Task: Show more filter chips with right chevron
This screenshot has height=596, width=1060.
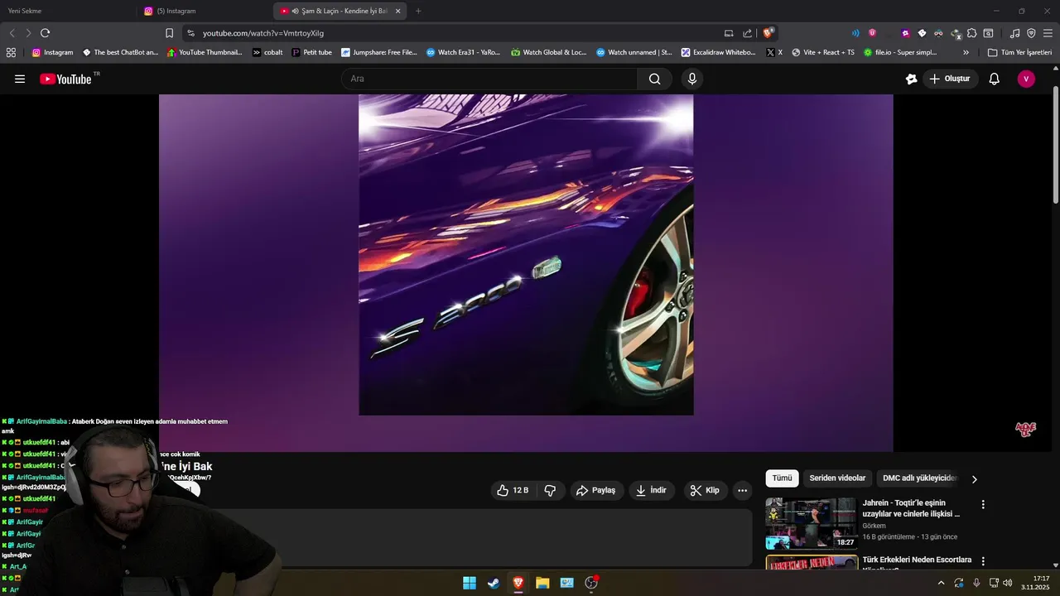Action: pyautogui.click(x=974, y=478)
